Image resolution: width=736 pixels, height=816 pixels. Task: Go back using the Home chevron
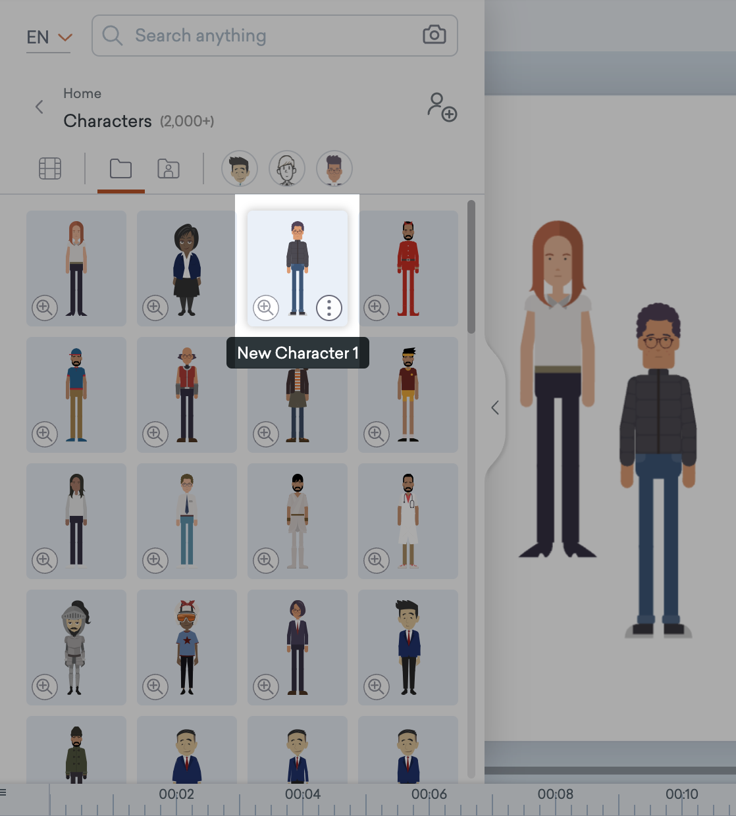(39, 107)
